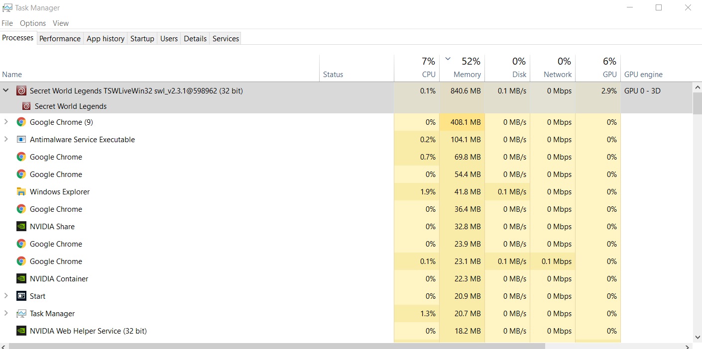Click the Task Manager process row icon
Image resolution: width=702 pixels, height=349 pixels.
[21, 314]
